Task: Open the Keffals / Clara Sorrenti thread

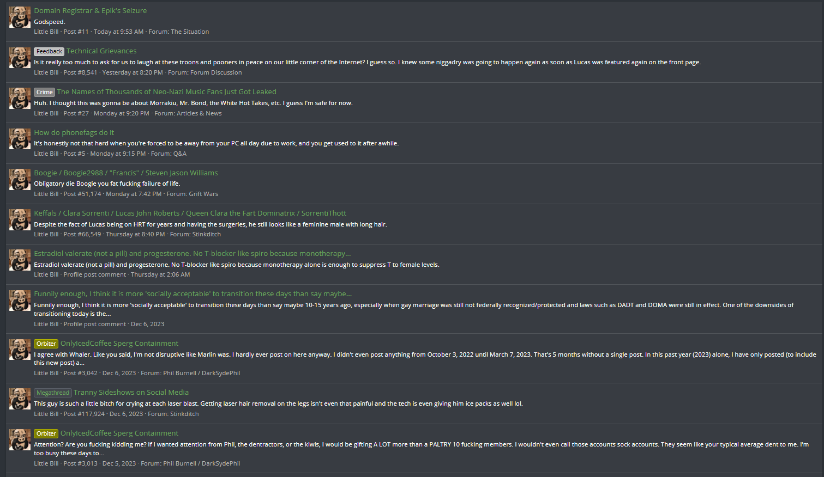Action: click(190, 213)
